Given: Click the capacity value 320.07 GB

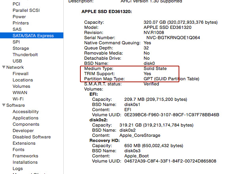Looking at the screenshot, I should pos(181,22).
